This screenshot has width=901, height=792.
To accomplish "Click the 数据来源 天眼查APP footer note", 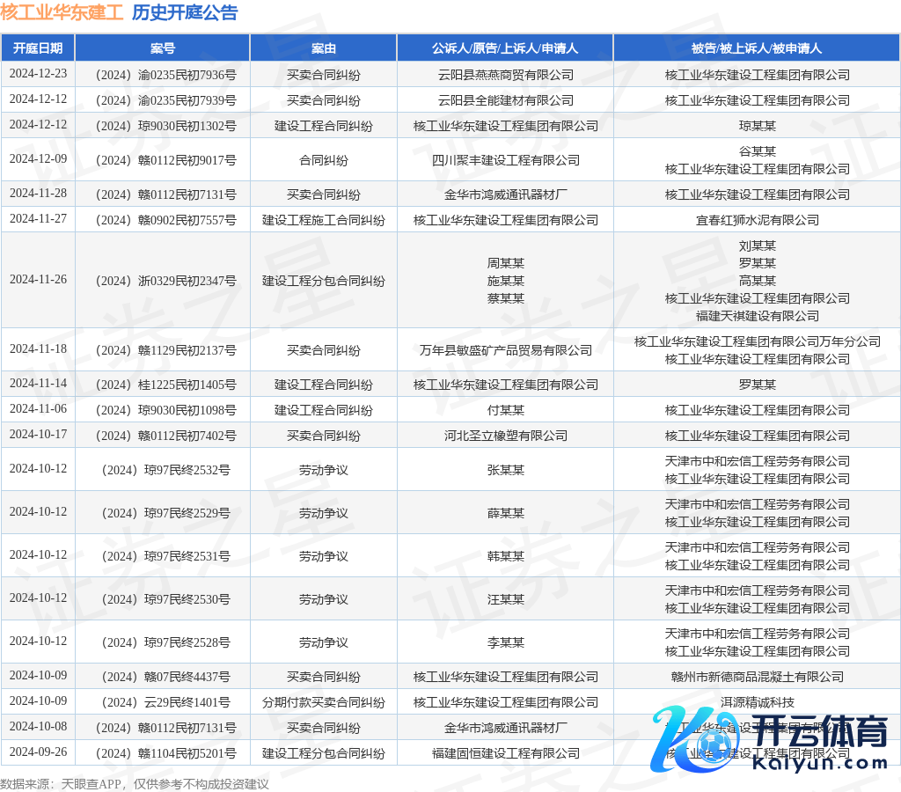I will click(134, 783).
